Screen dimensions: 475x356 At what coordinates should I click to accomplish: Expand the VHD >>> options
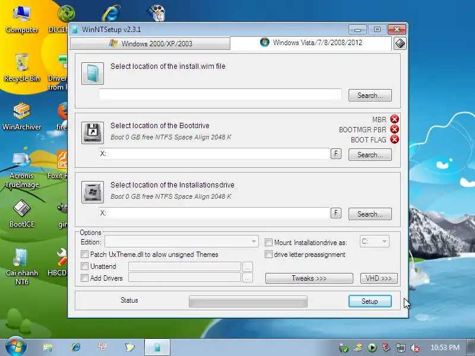(x=379, y=278)
